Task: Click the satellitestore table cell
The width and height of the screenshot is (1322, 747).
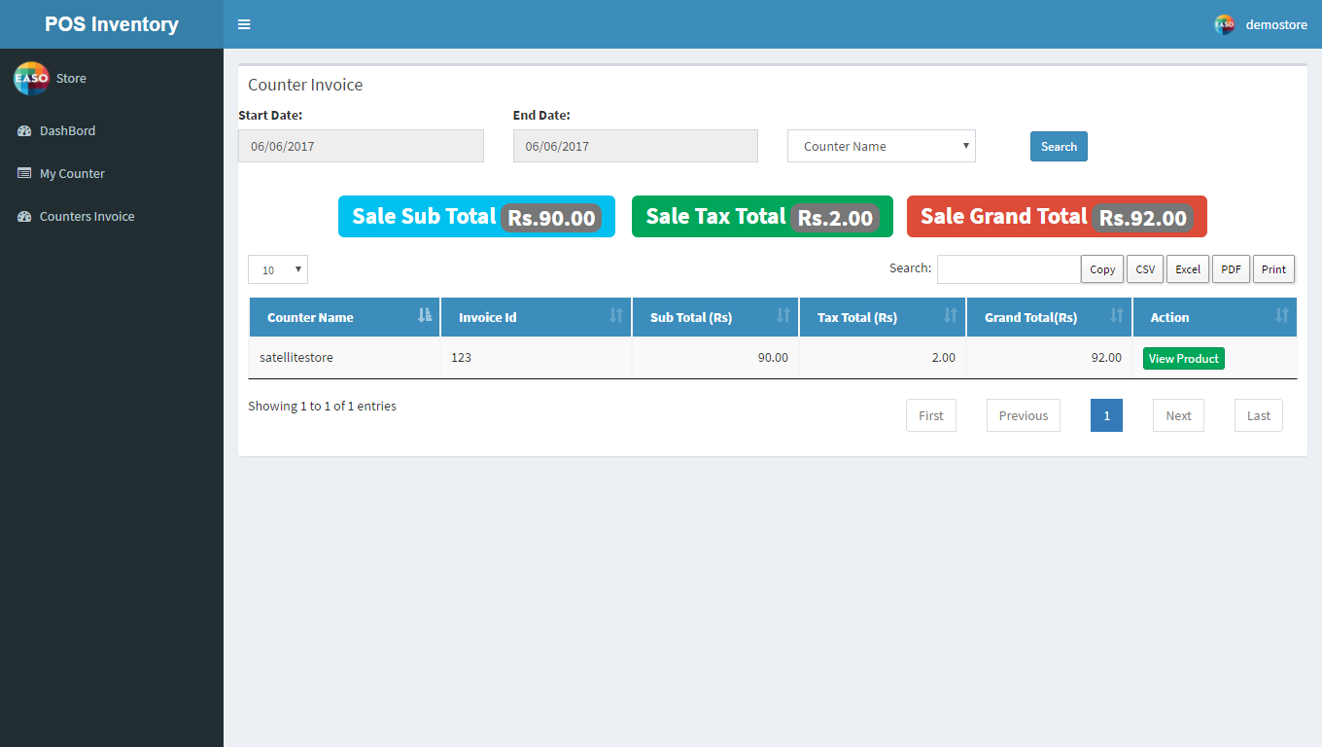Action: tap(344, 358)
